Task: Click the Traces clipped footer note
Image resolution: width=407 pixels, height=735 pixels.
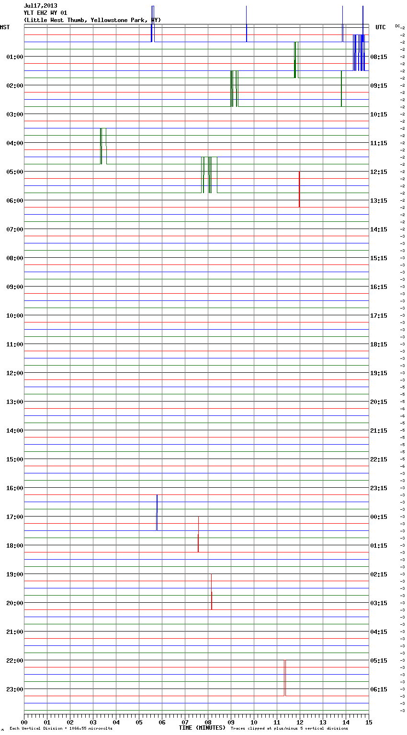Action: (x=289, y=728)
